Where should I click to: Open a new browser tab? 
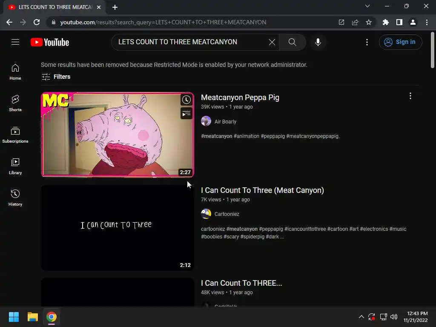(115, 7)
